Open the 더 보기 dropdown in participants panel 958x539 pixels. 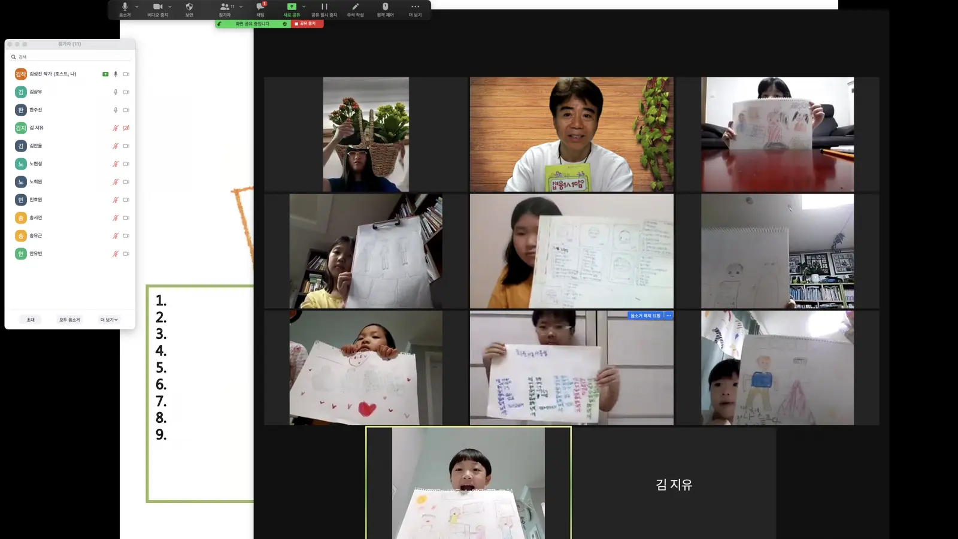click(x=109, y=320)
